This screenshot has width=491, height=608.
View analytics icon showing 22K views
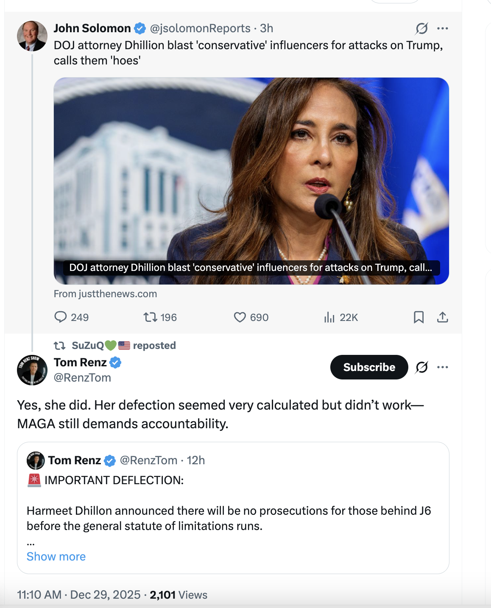pyautogui.click(x=329, y=317)
